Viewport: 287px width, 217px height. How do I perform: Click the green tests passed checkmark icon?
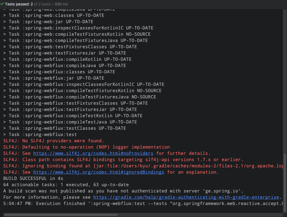click(x=2, y=4)
